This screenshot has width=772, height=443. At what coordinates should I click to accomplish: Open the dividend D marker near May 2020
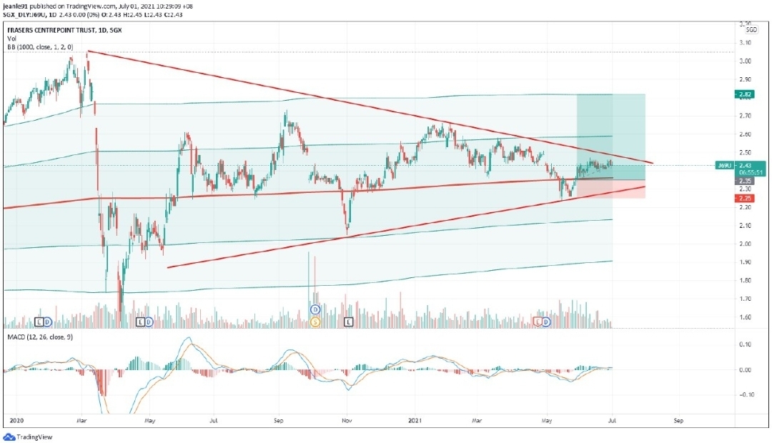[148, 322]
